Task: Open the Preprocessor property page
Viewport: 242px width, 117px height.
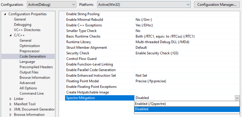Action: pos(29,51)
